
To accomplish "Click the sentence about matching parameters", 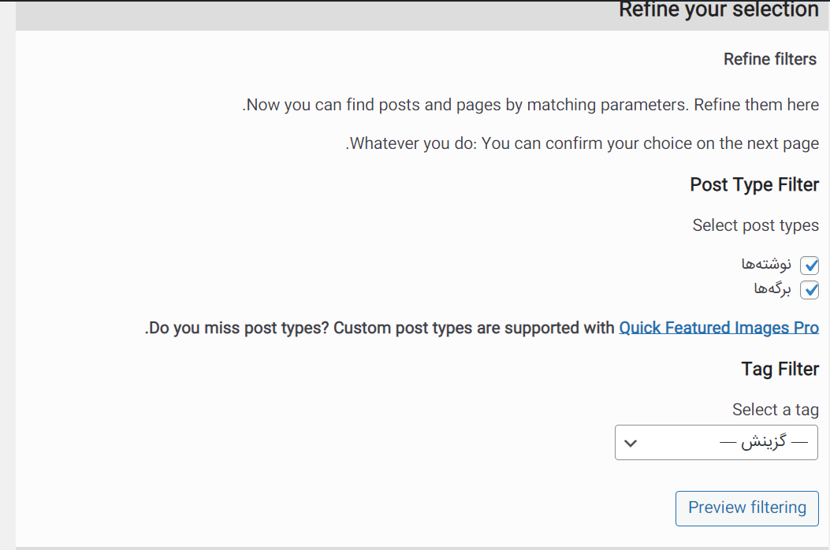I will (530, 105).
